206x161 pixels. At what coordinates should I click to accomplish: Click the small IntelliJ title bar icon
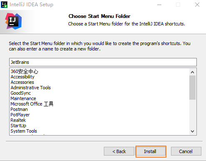pos(4,5)
